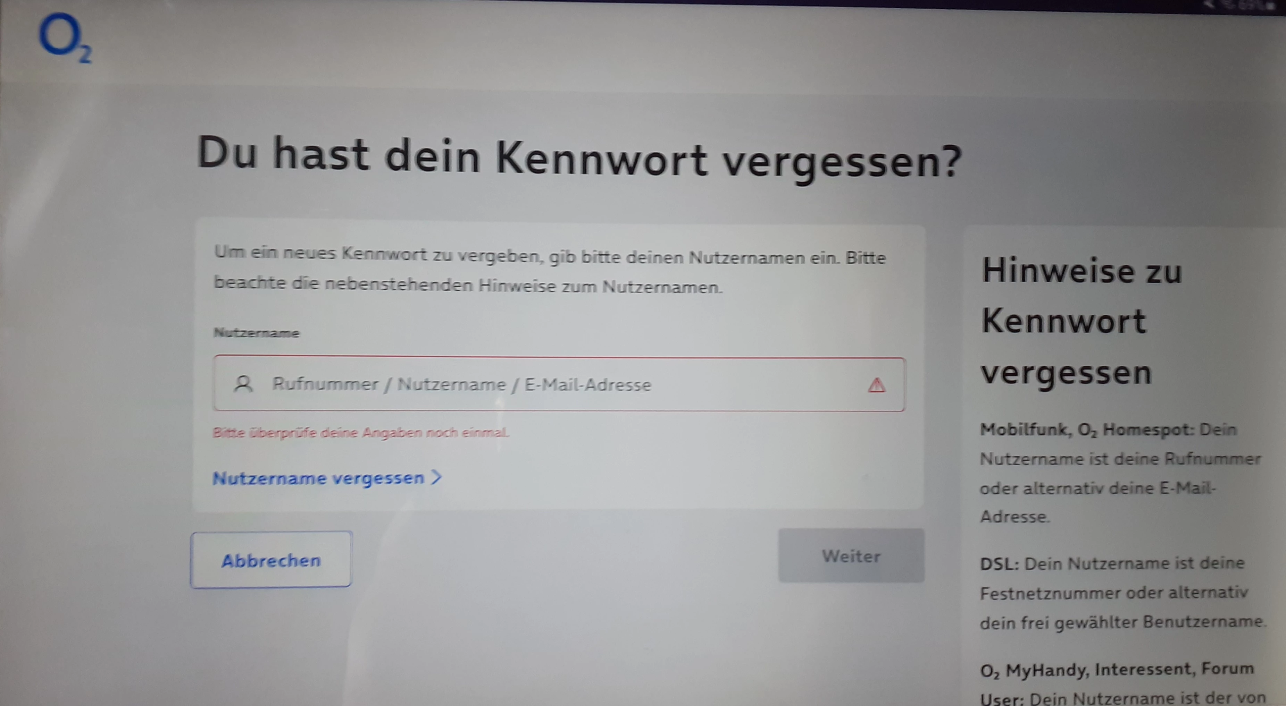The image size is (1286, 706).
Task: Click the Nutzername field label
Action: coord(257,333)
